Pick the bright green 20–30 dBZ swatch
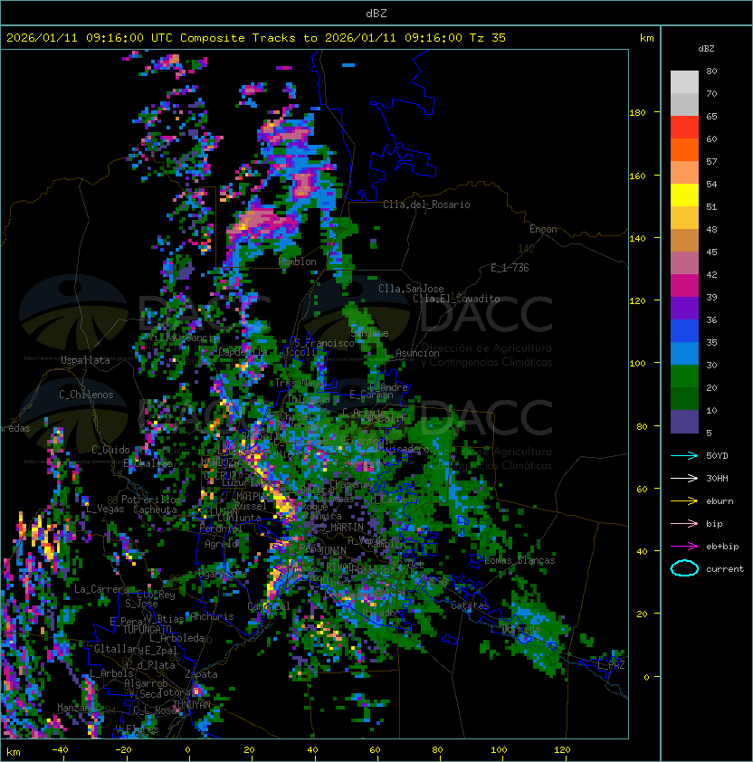Screen dimensions: 753x762 click(x=684, y=376)
